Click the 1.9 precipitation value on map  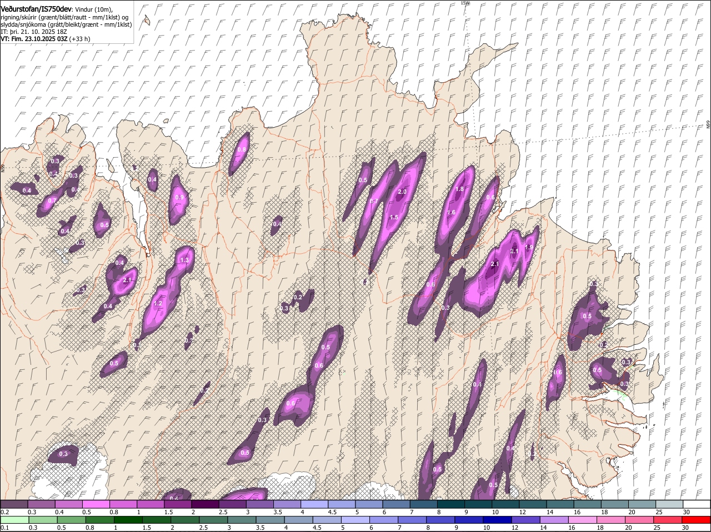[529, 247]
